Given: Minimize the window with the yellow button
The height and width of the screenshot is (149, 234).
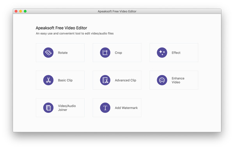Looking at the screenshot, I should [21, 11].
